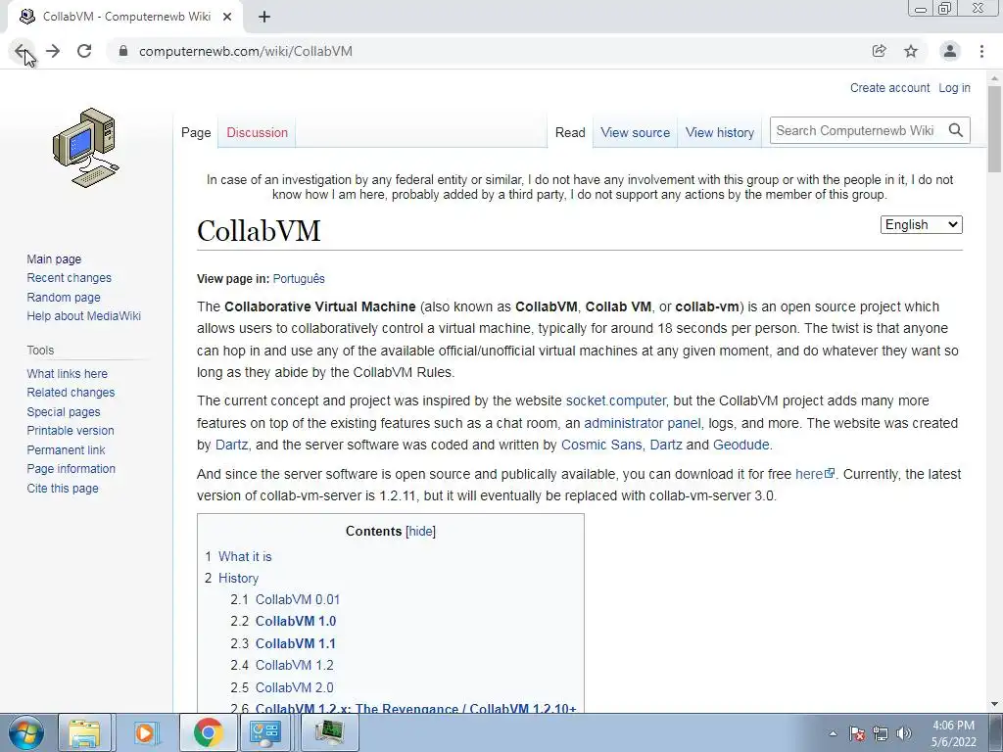Screen dimensions: 1003x752
Task: Show hidden tray icons arrow
Action: [833, 733]
